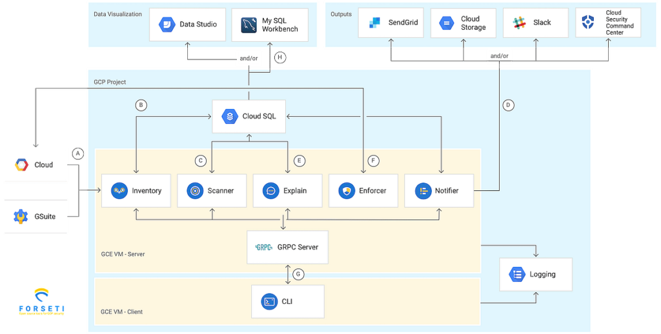Click the "Enforcer" label
Screen dimensions: 661x334
(372, 191)
